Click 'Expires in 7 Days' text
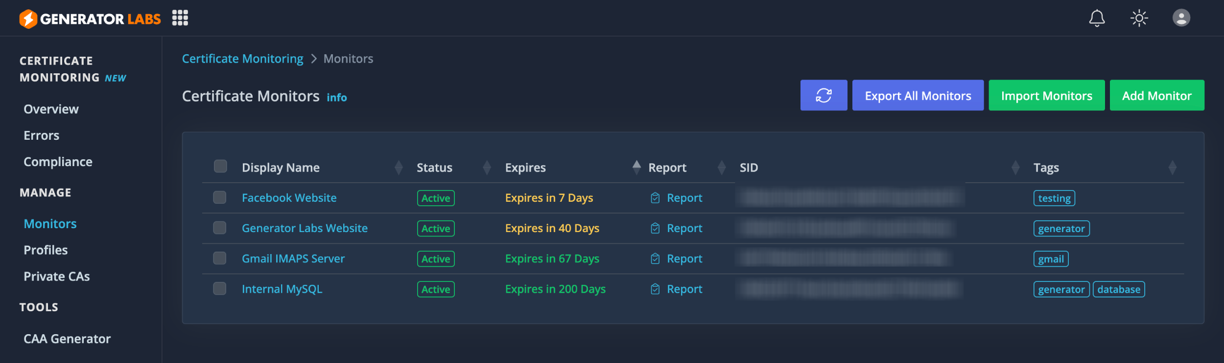This screenshot has height=363, width=1224. tap(549, 198)
